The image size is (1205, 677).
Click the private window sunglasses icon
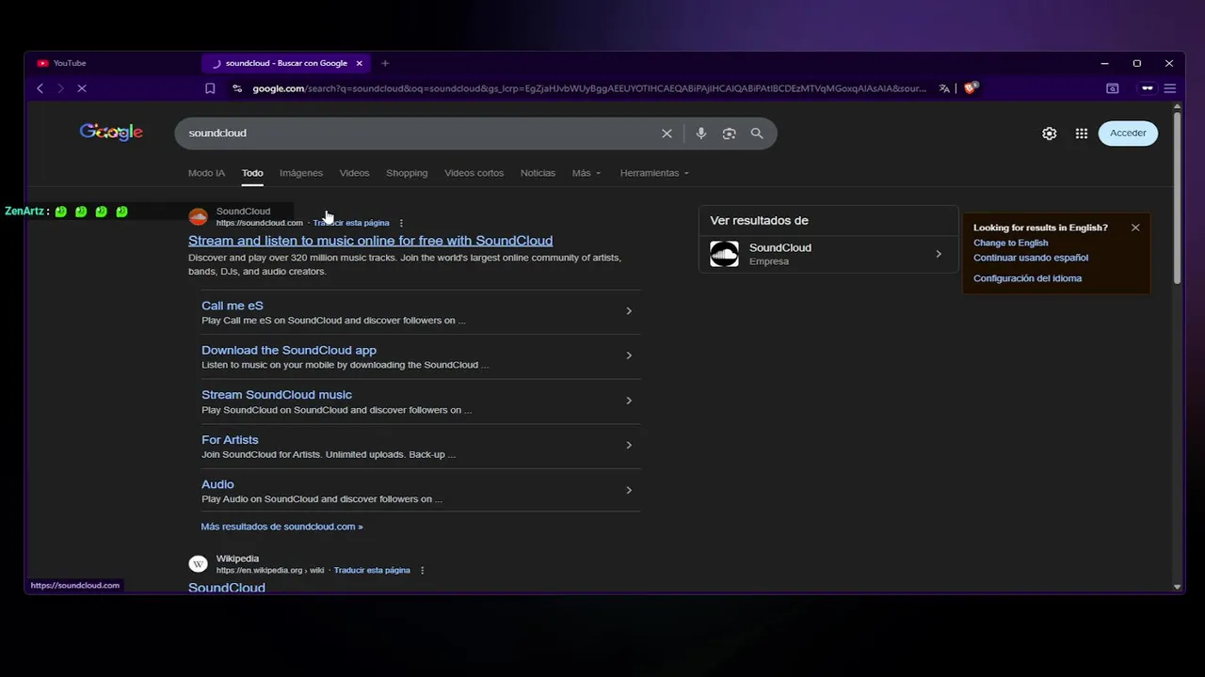[x=1147, y=88]
